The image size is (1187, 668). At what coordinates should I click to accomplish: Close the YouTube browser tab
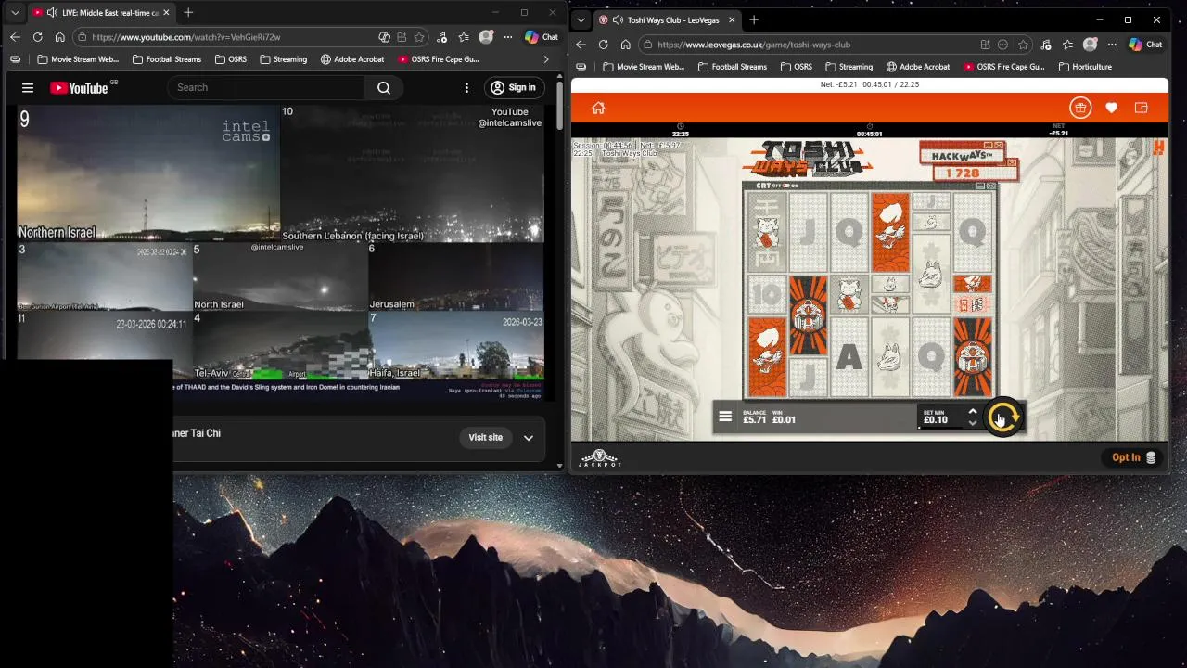[166, 13]
